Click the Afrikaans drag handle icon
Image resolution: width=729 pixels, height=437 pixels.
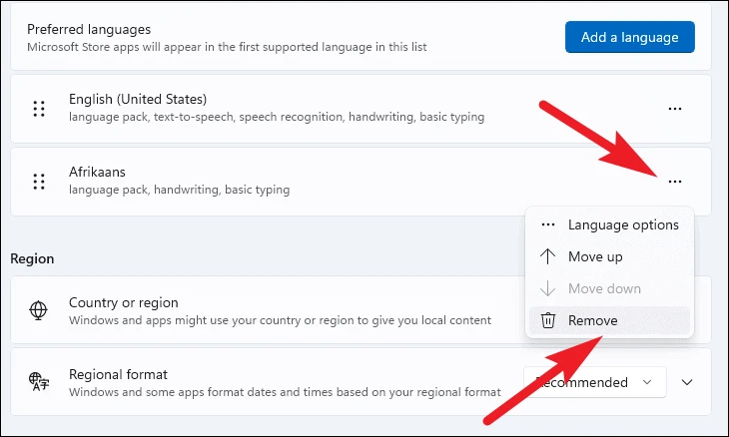(39, 182)
